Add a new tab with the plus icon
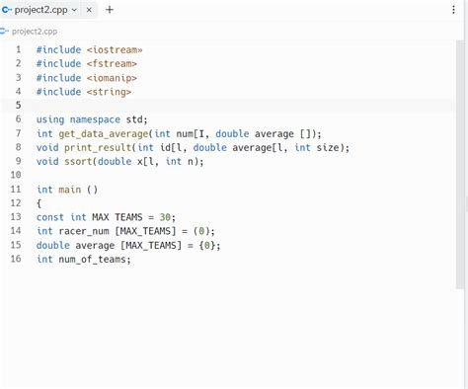This screenshot has height=389, width=468. (110, 10)
